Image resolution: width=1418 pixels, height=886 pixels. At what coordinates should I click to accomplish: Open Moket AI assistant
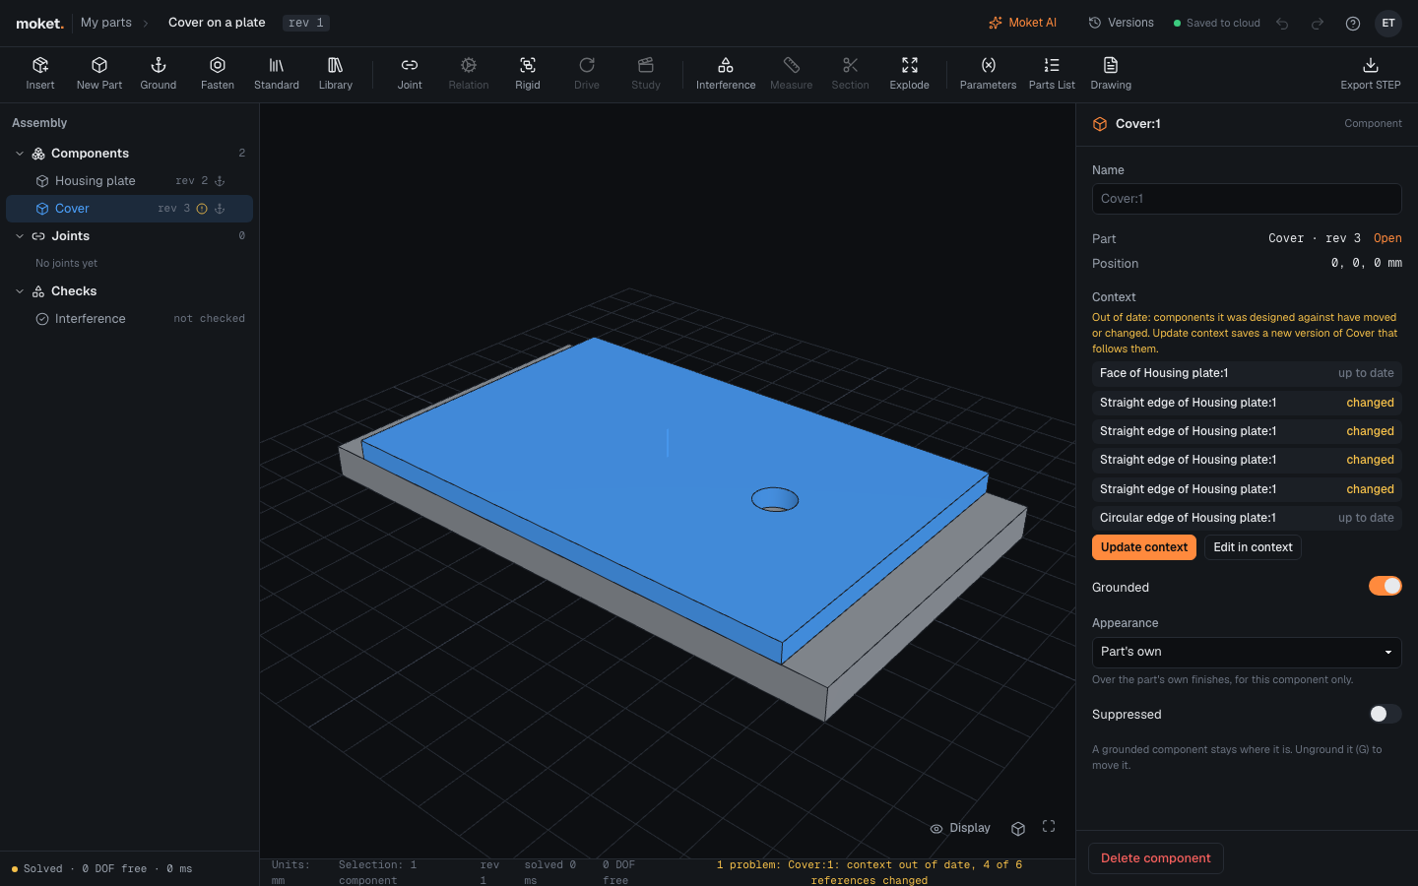(x=1022, y=23)
